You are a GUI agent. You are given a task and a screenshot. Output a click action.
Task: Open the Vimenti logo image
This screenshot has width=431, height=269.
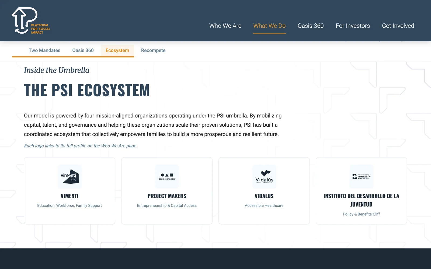coord(69,176)
